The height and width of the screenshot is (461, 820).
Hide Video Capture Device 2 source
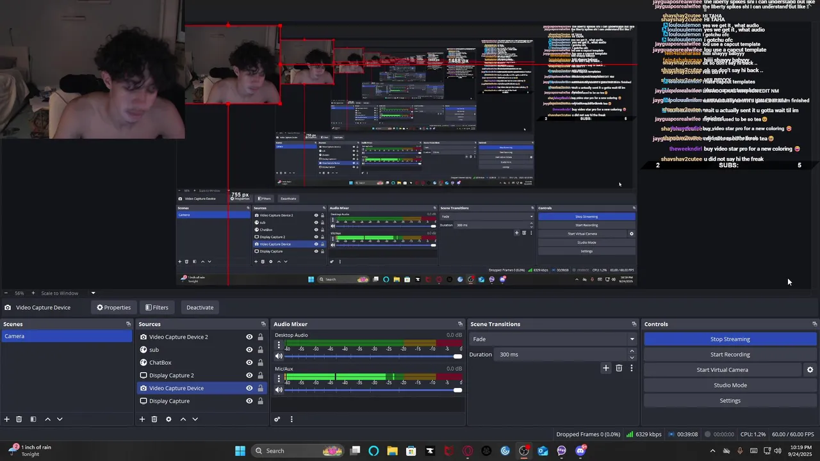[x=249, y=337]
